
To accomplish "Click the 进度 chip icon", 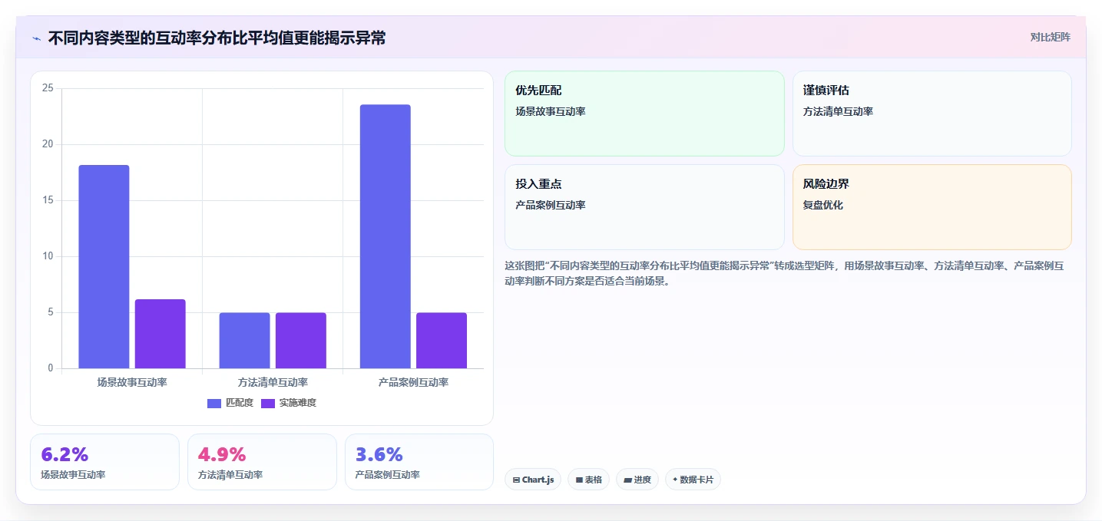I will coord(627,480).
